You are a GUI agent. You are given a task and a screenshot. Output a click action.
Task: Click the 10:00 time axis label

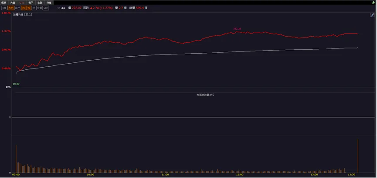click(90, 175)
